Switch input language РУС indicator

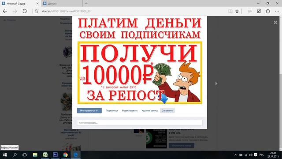[x=262, y=155]
